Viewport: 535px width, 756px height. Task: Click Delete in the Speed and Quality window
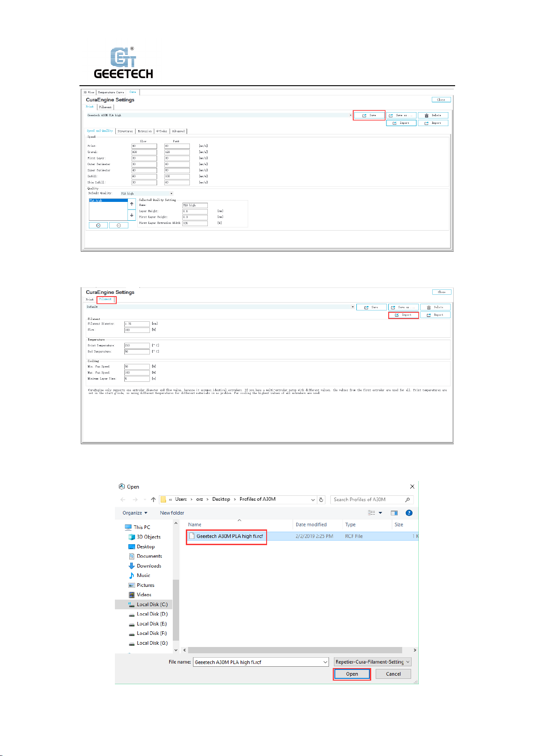coord(433,115)
